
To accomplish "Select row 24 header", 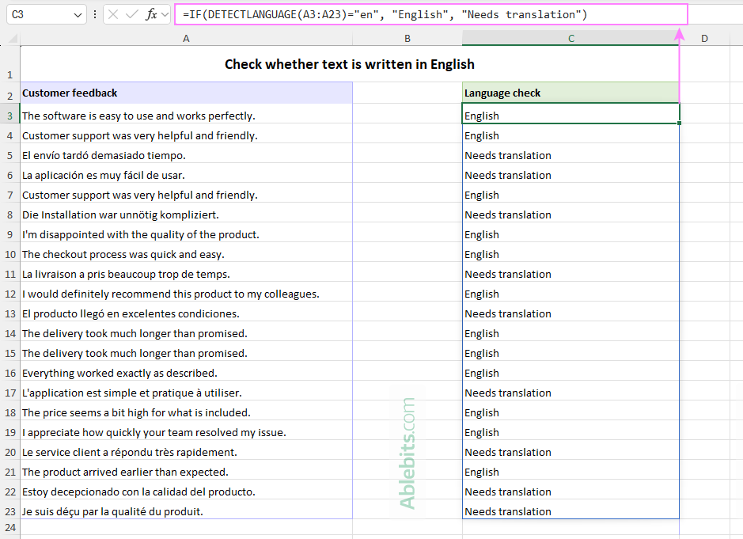I will (10, 528).
